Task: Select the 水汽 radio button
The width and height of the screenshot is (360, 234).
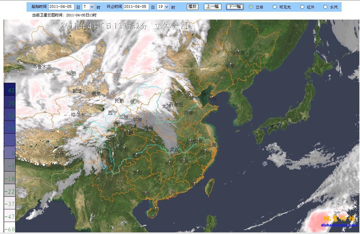Action: (325, 7)
